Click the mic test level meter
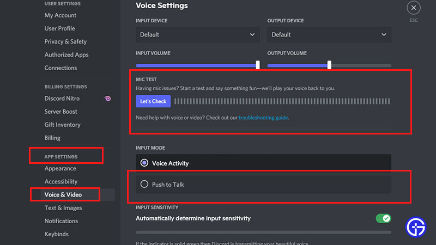 pos(282,101)
